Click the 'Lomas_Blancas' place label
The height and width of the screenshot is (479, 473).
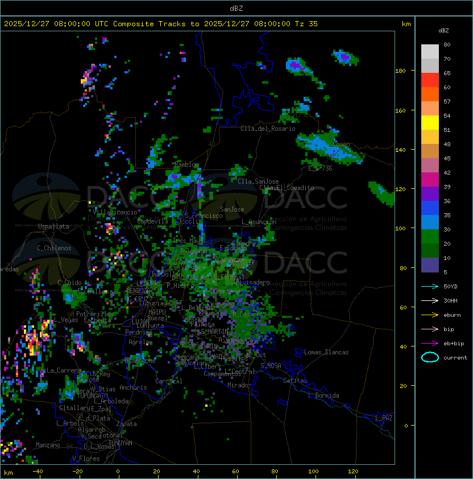(326, 352)
